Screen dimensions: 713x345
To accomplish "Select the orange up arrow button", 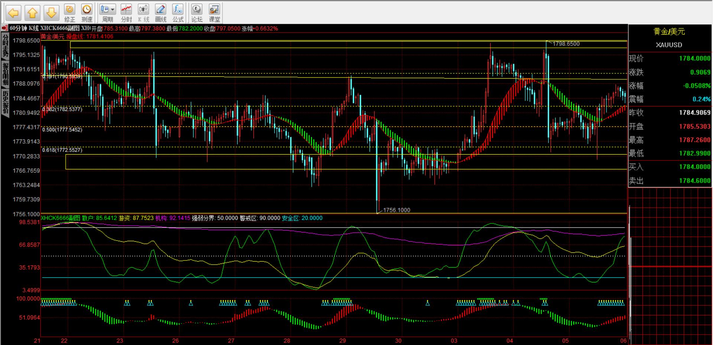I will [x=32, y=13].
